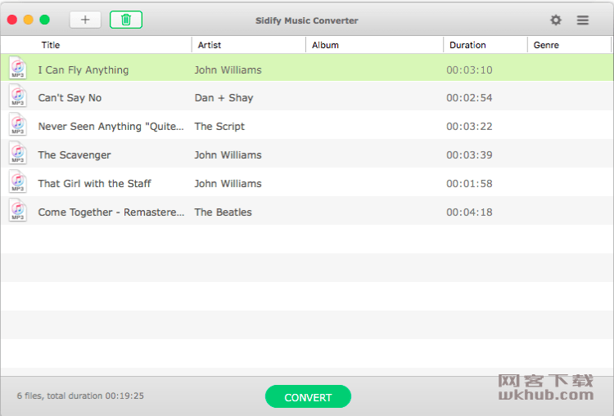Open settings via the gear icon
The image size is (614, 416).
pyautogui.click(x=556, y=20)
